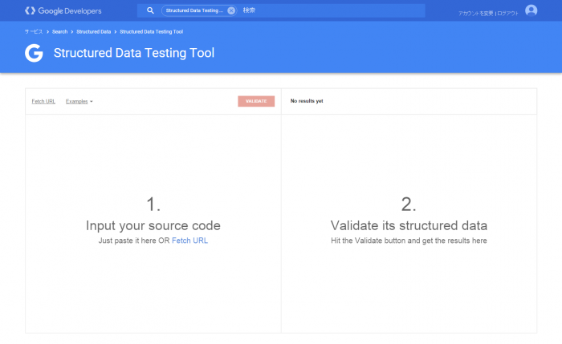Open the Search breadcrumb link
562x344 pixels.
59,31
